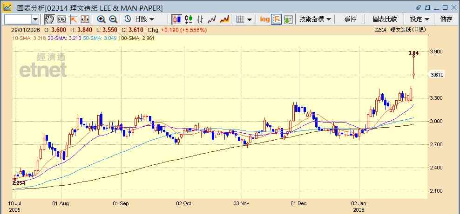Click the 29/01/2026 date readout

tap(25, 30)
